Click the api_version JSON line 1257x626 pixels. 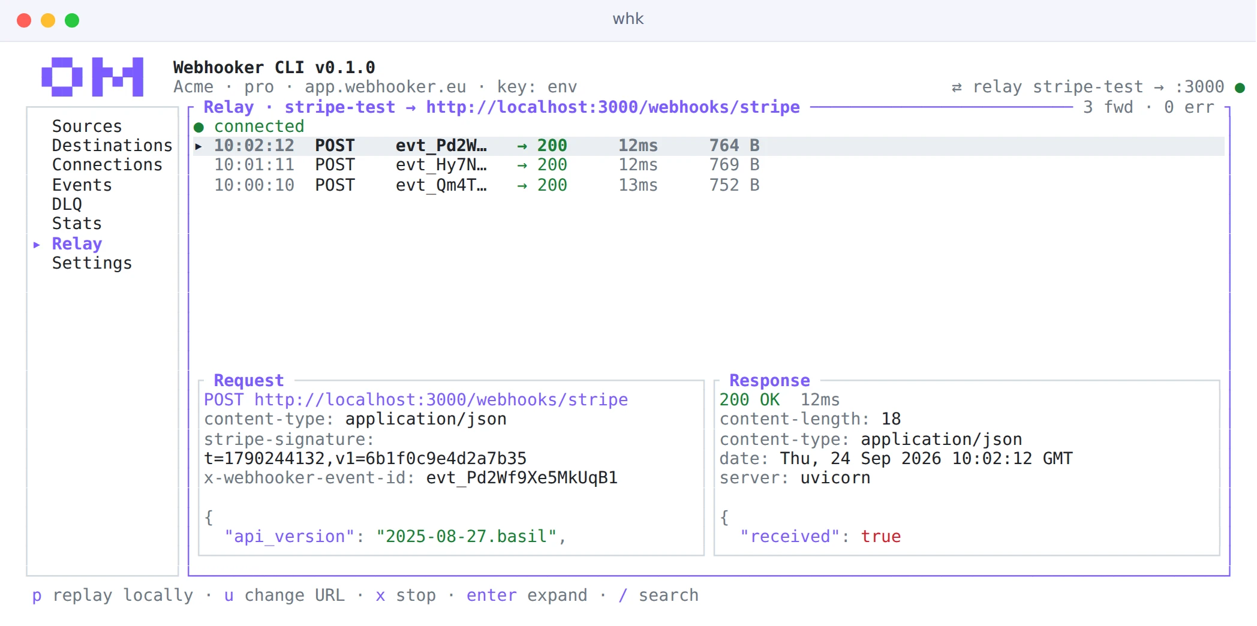coord(395,537)
